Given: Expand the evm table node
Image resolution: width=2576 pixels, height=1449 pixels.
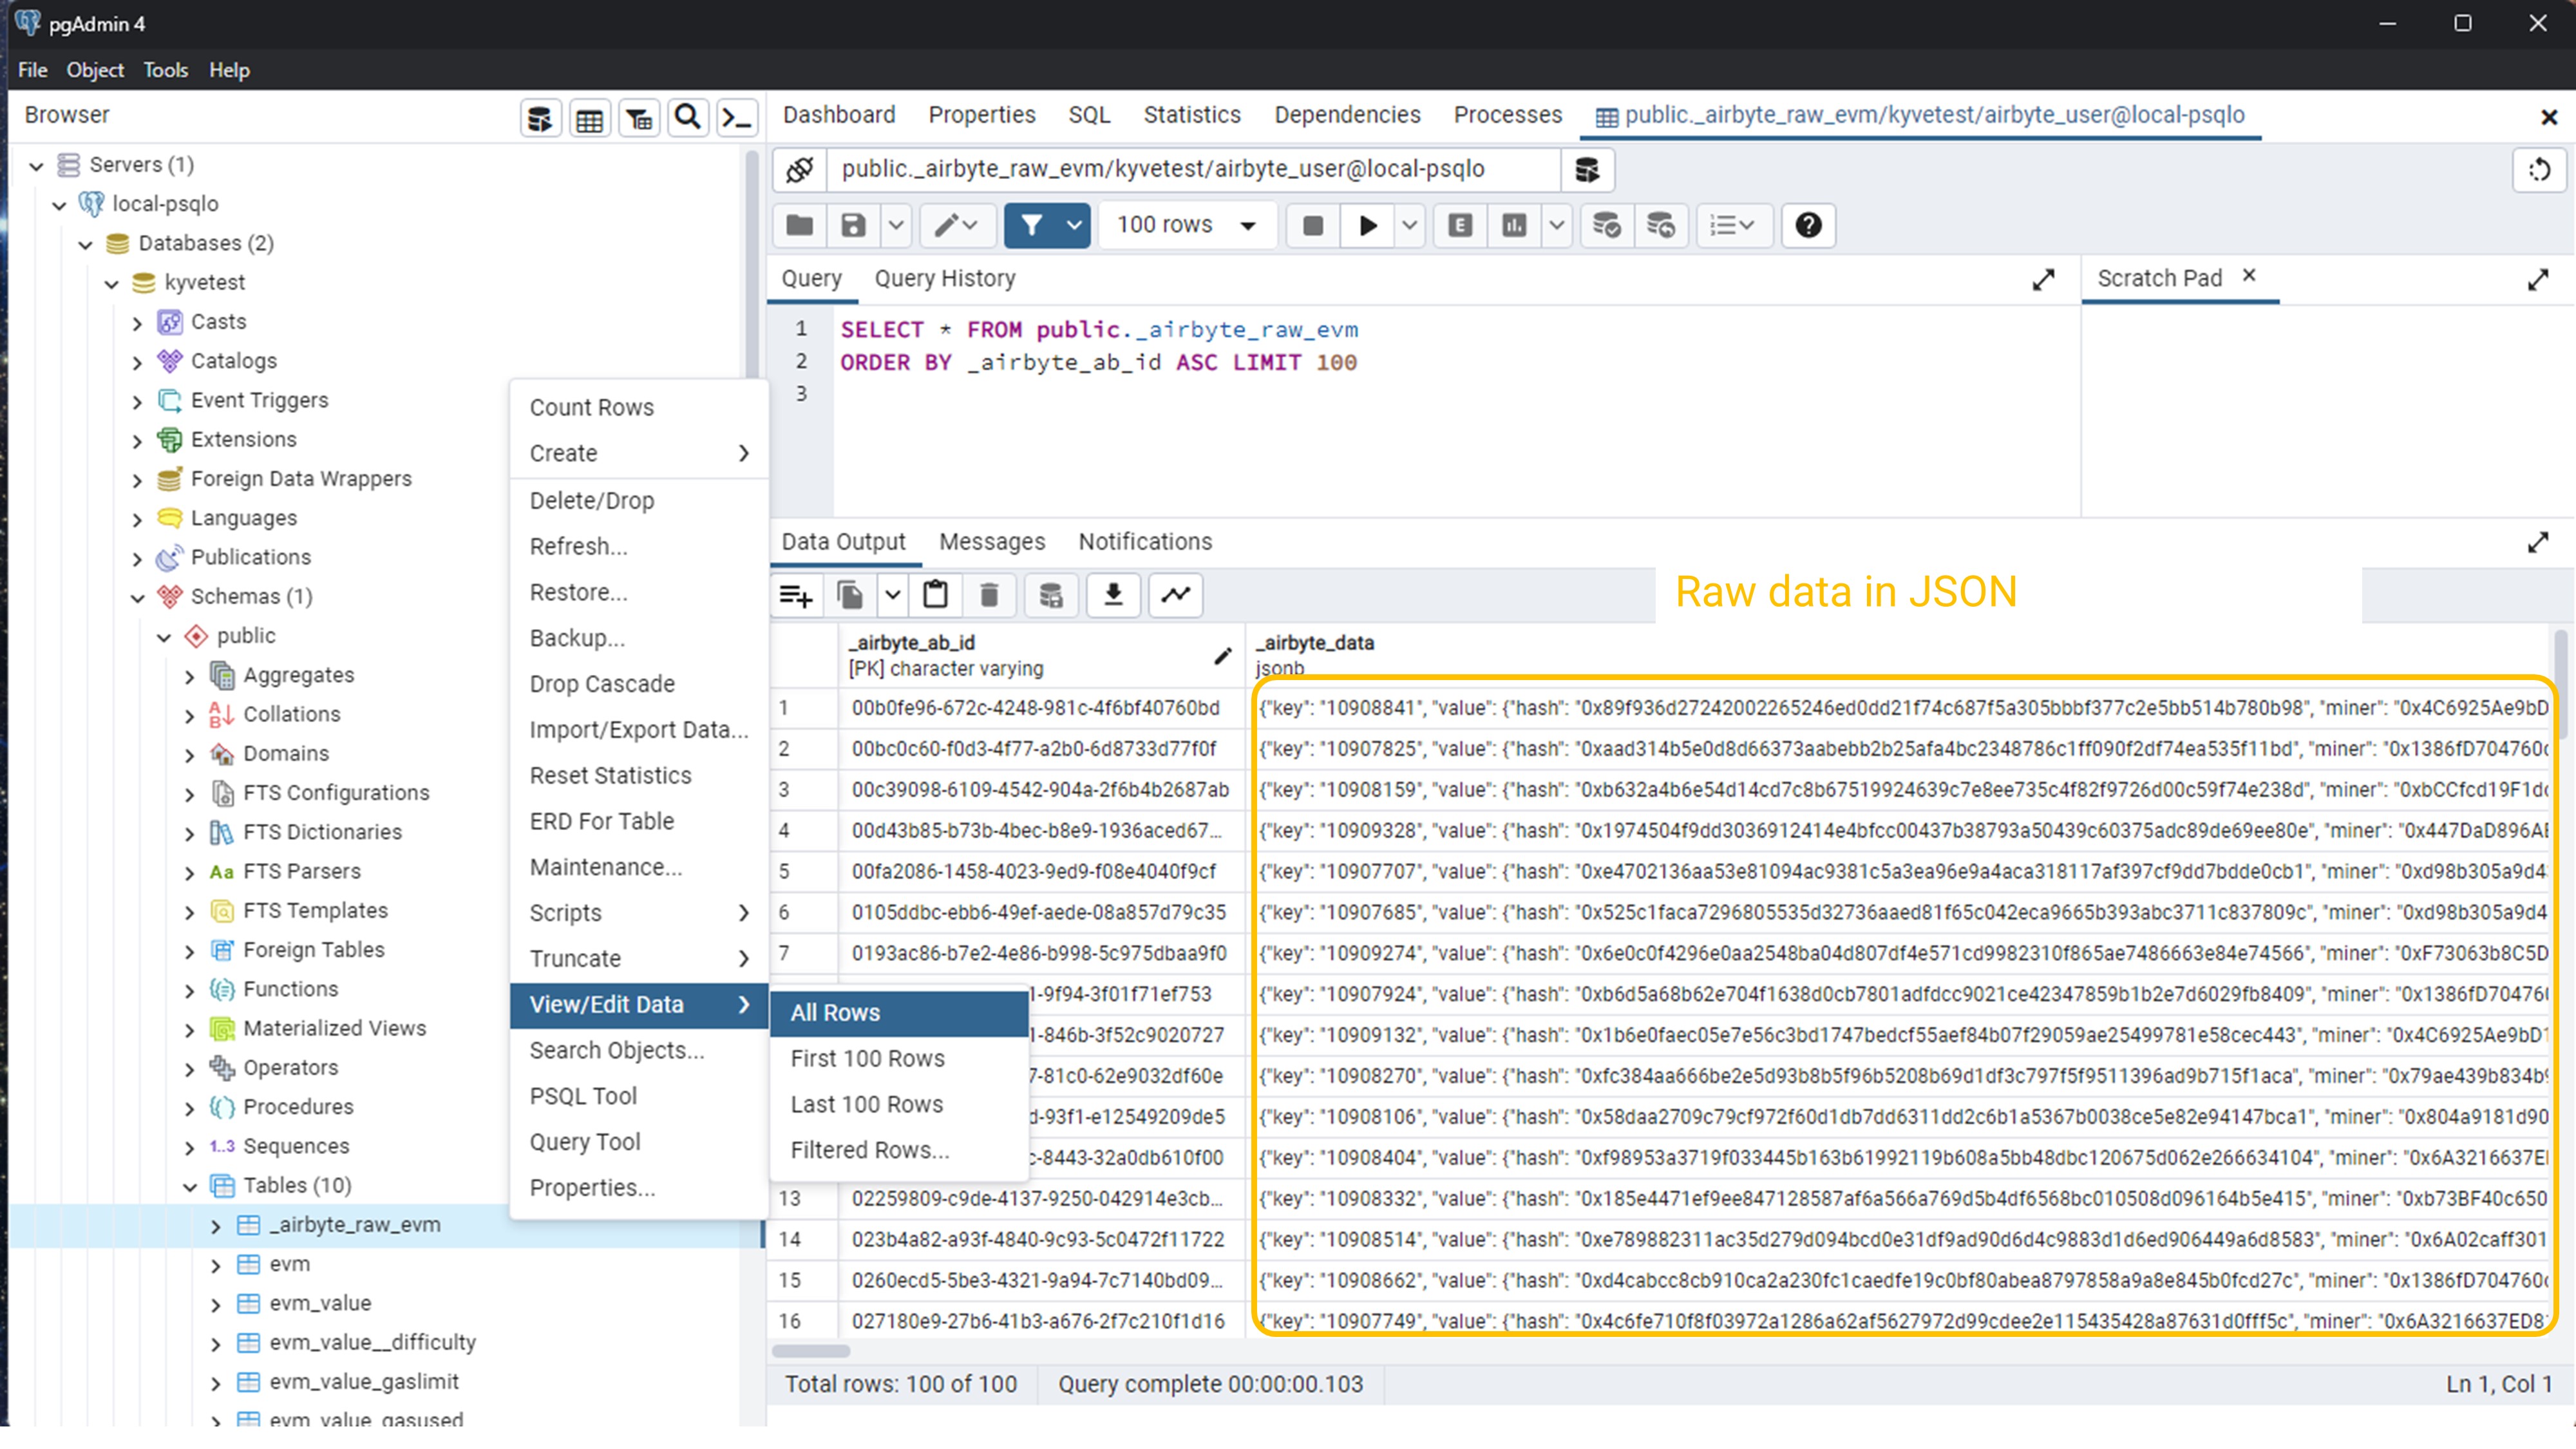Looking at the screenshot, I should (216, 1265).
